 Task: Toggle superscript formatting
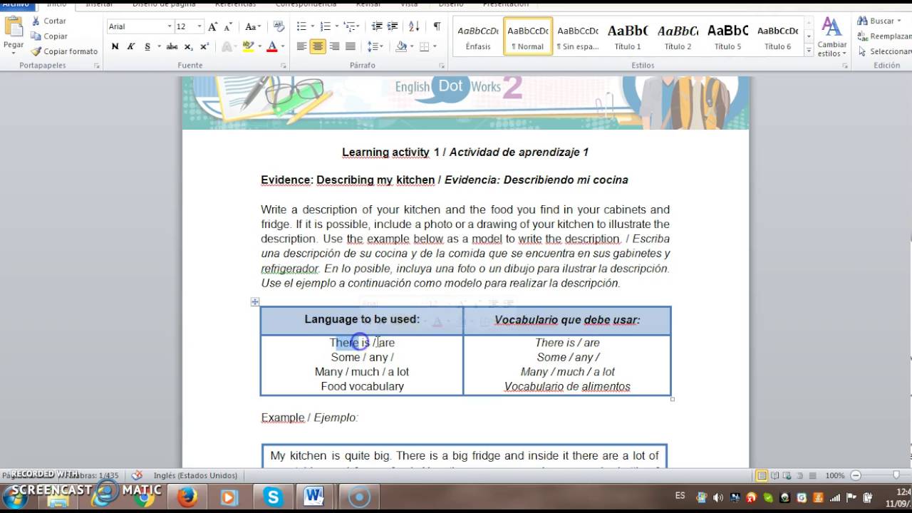pos(204,46)
